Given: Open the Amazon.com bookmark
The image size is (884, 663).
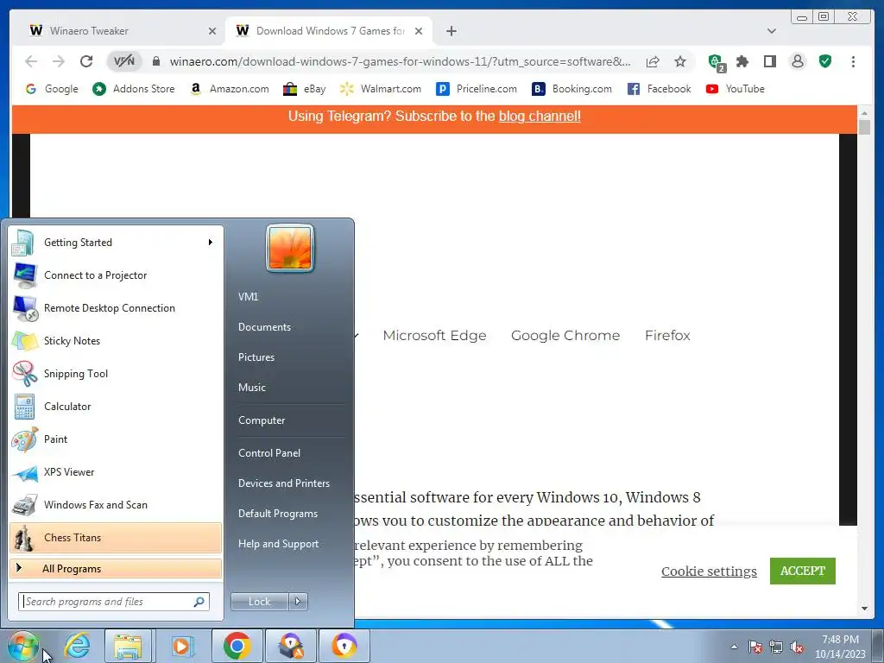Looking at the screenshot, I should [230, 89].
